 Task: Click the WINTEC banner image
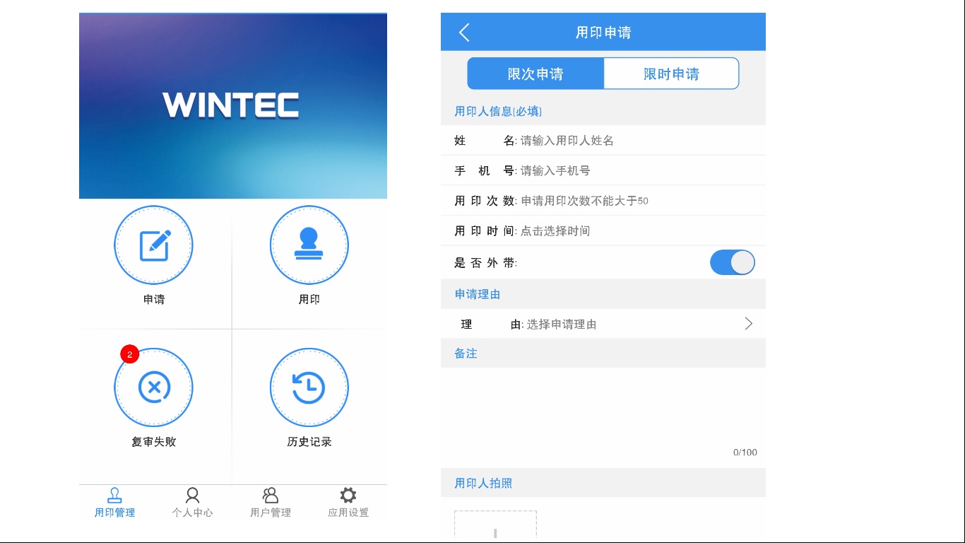[233, 106]
